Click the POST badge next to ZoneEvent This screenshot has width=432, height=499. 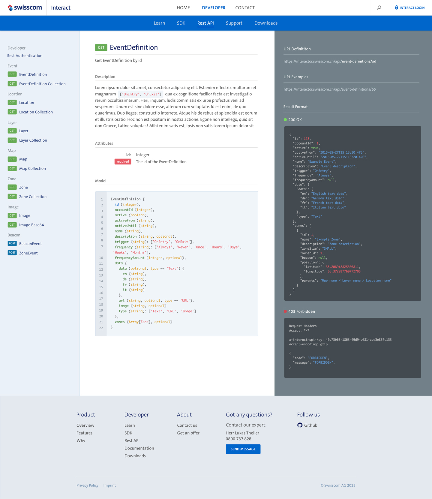[x=12, y=253]
